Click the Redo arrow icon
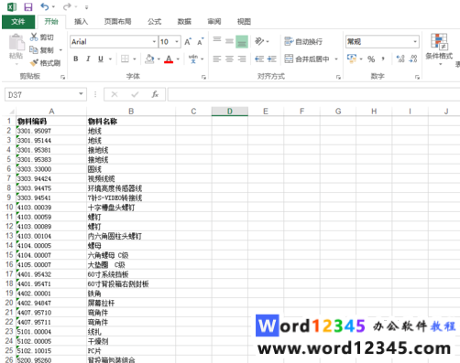 pos(67,6)
